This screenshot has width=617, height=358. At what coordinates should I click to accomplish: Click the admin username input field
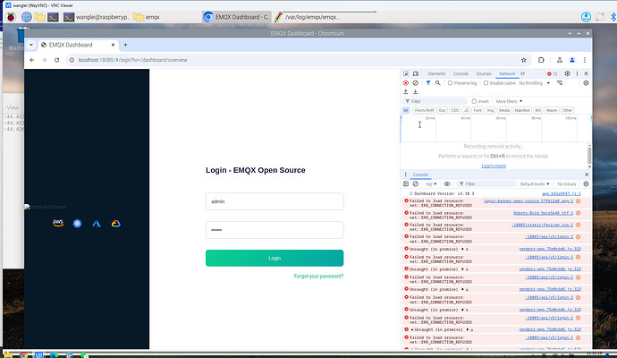click(x=275, y=201)
